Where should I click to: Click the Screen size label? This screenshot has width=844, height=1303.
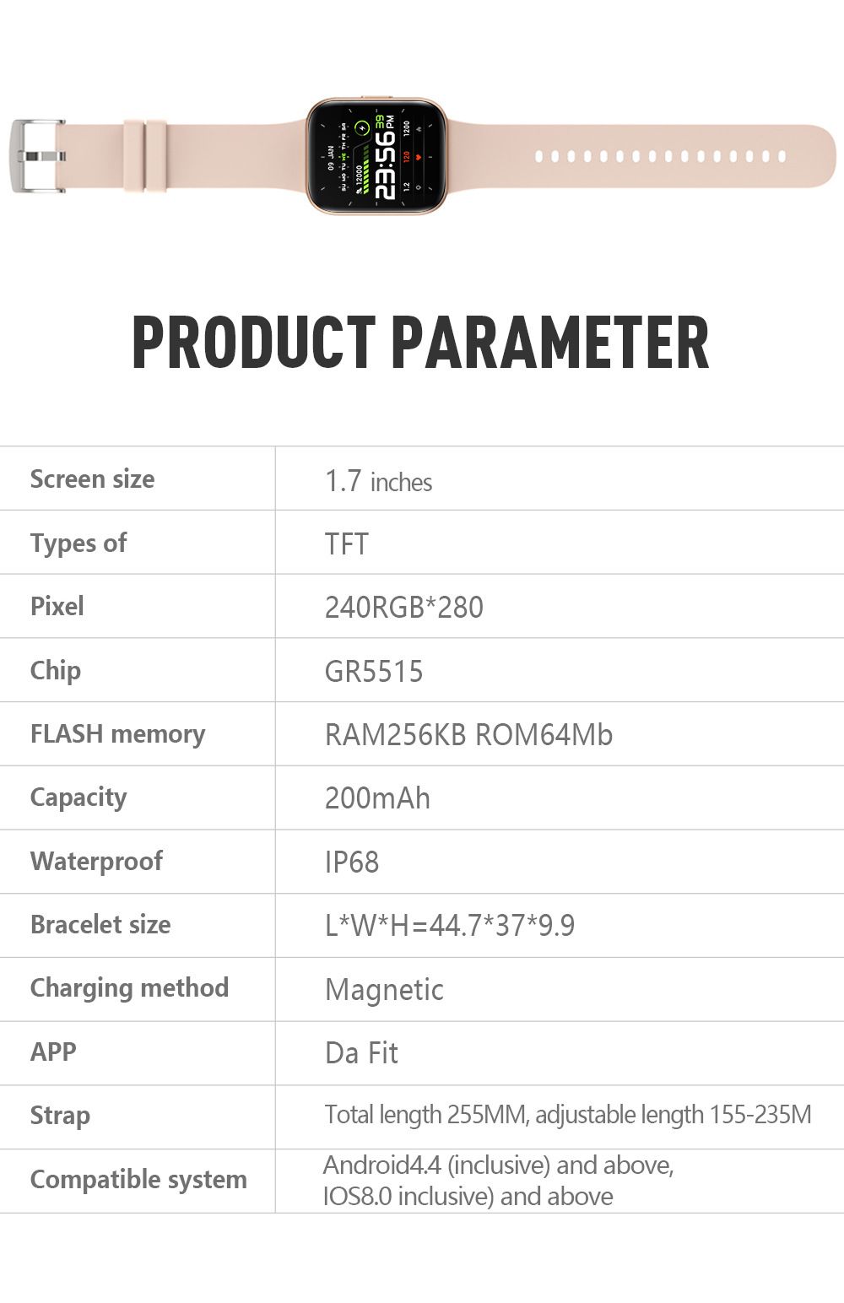pos(93,479)
